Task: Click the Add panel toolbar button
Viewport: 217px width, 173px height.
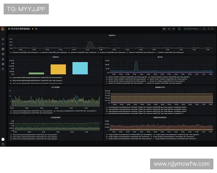Action: click(x=163, y=28)
